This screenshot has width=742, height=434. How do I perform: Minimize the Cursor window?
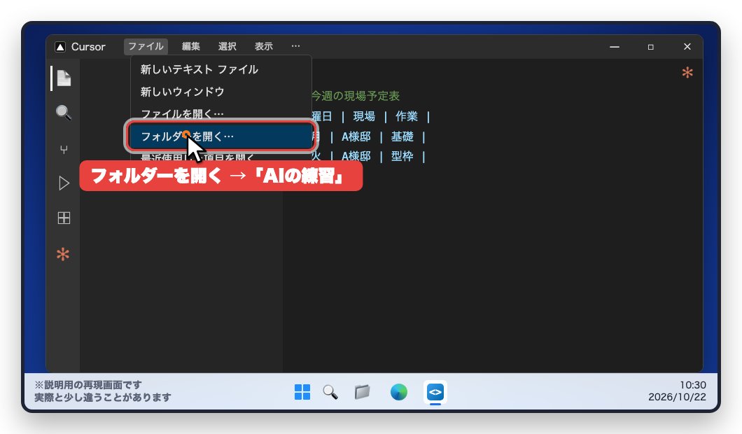click(x=614, y=47)
